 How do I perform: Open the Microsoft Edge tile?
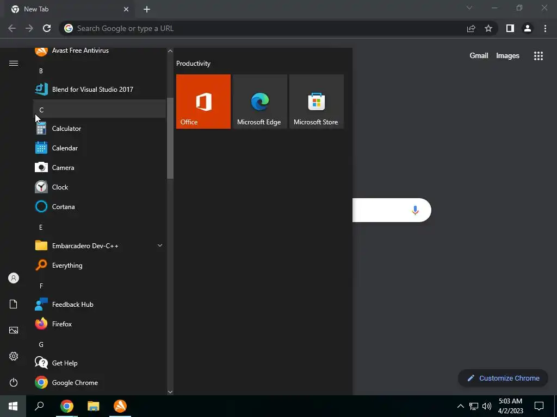pos(259,102)
